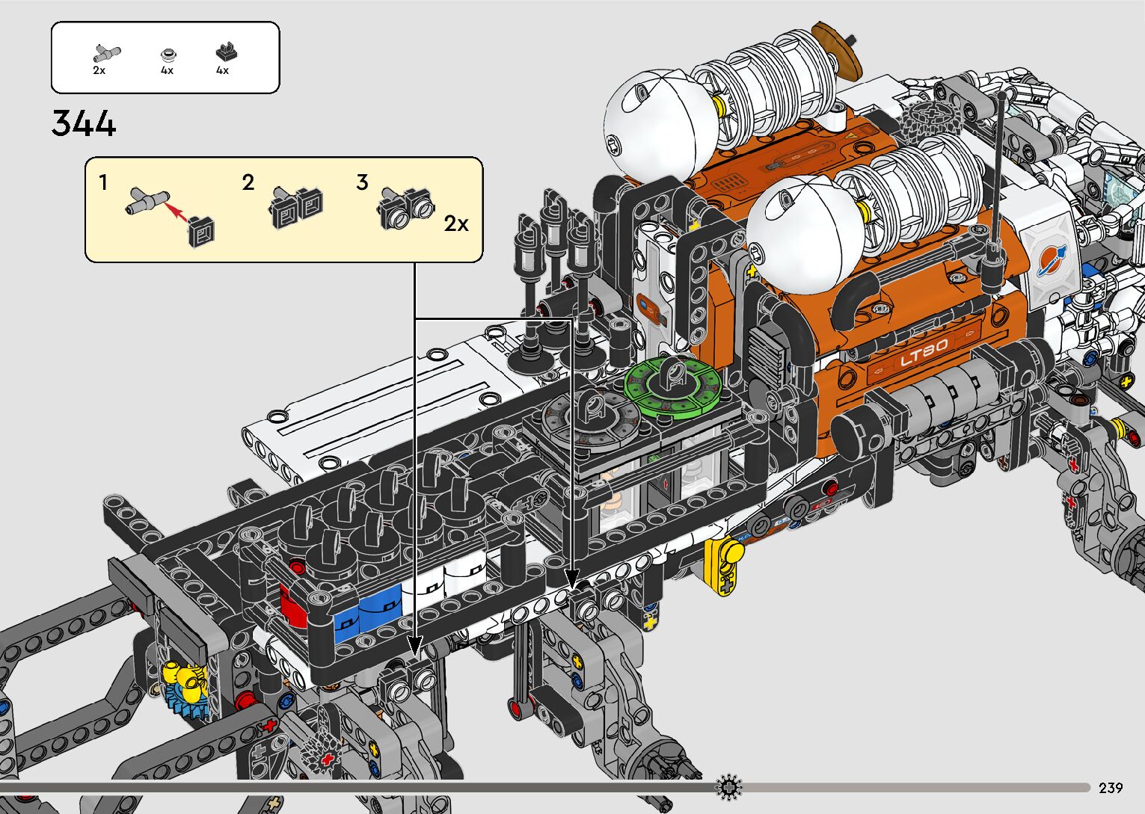Viewport: 1145px width, 814px height.
Task: Click the gray T-shaped connector in parts list
Action: (x=105, y=53)
